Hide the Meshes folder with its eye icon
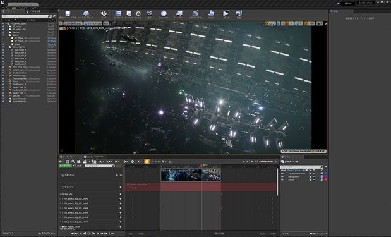 click(x=3, y=32)
